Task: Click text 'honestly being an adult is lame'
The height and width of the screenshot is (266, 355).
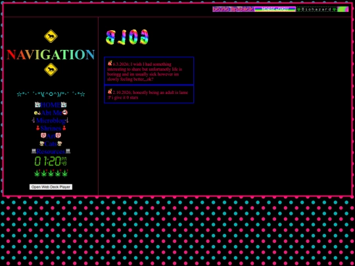Action: [160, 93]
